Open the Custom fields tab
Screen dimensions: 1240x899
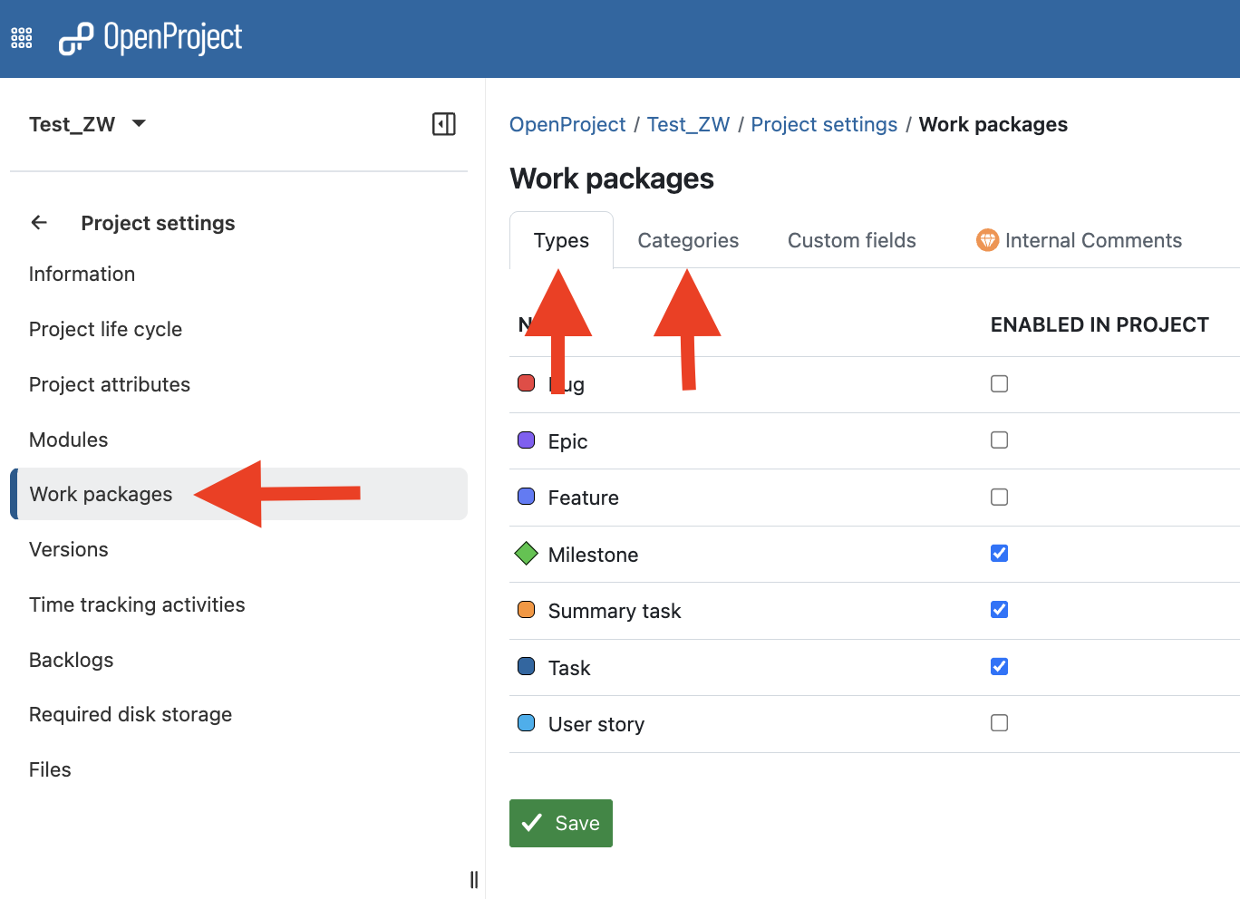pos(851,240)
